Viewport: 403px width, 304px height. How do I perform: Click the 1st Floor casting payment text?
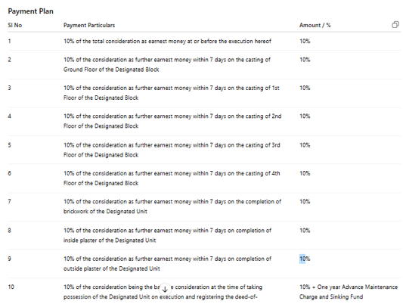pyautogui.click(x=172, y=93)
